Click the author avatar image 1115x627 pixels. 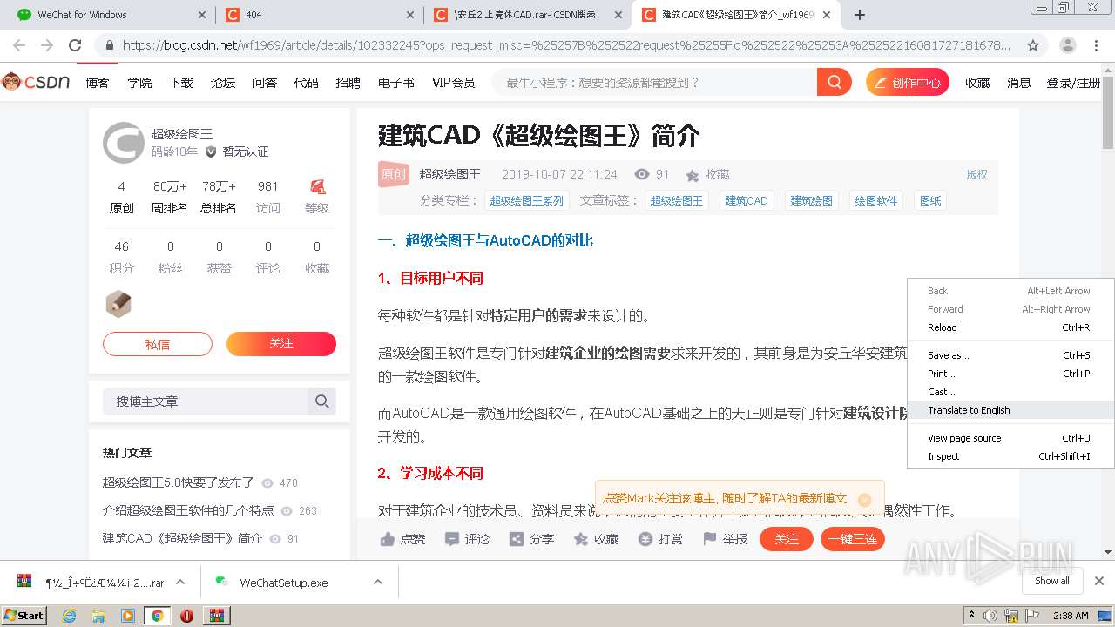point(124,143)
